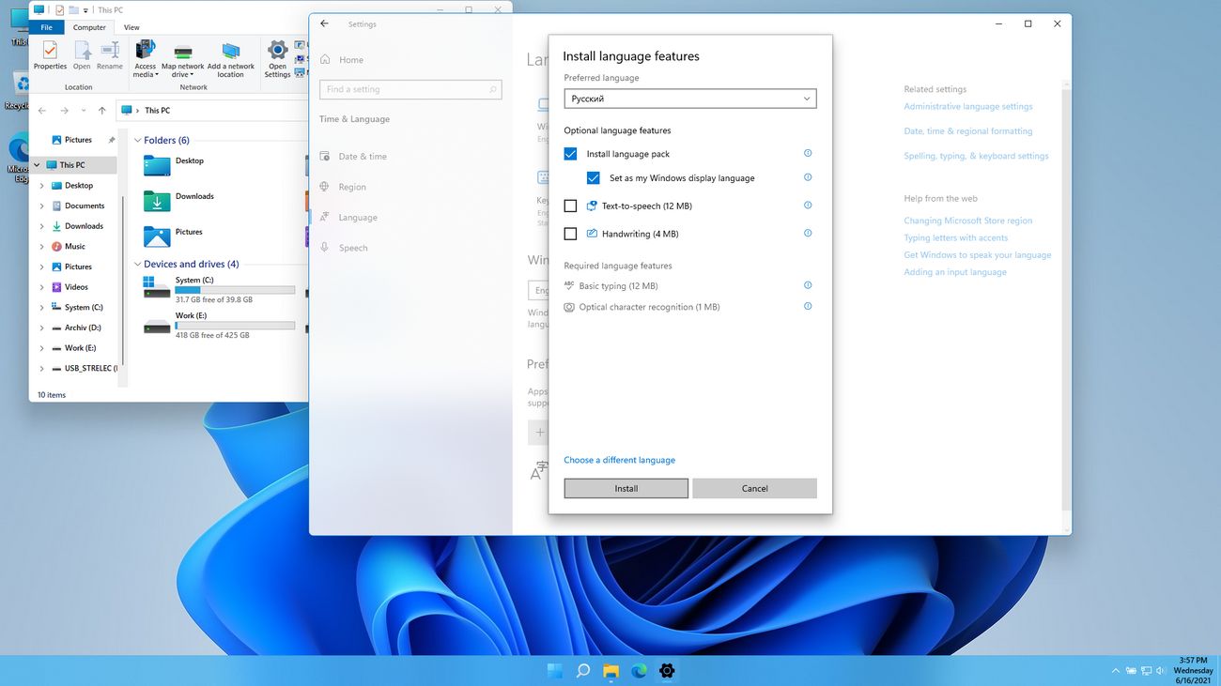Image resolution: width=1221 pixels, height=686 pixels.
Task: Click Map network drive ribbon icon
Action: (x=182, y=58)
